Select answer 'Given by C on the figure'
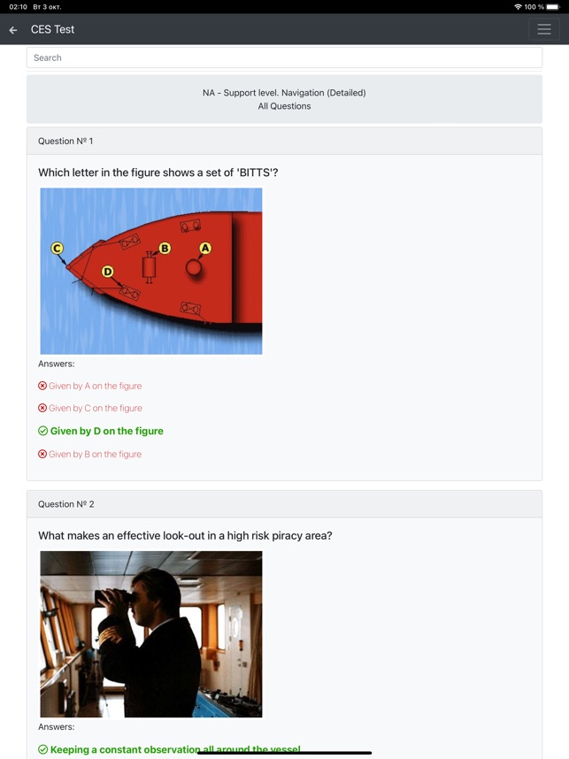The width and height of the screenshot is (569, 759). (96, 408)
